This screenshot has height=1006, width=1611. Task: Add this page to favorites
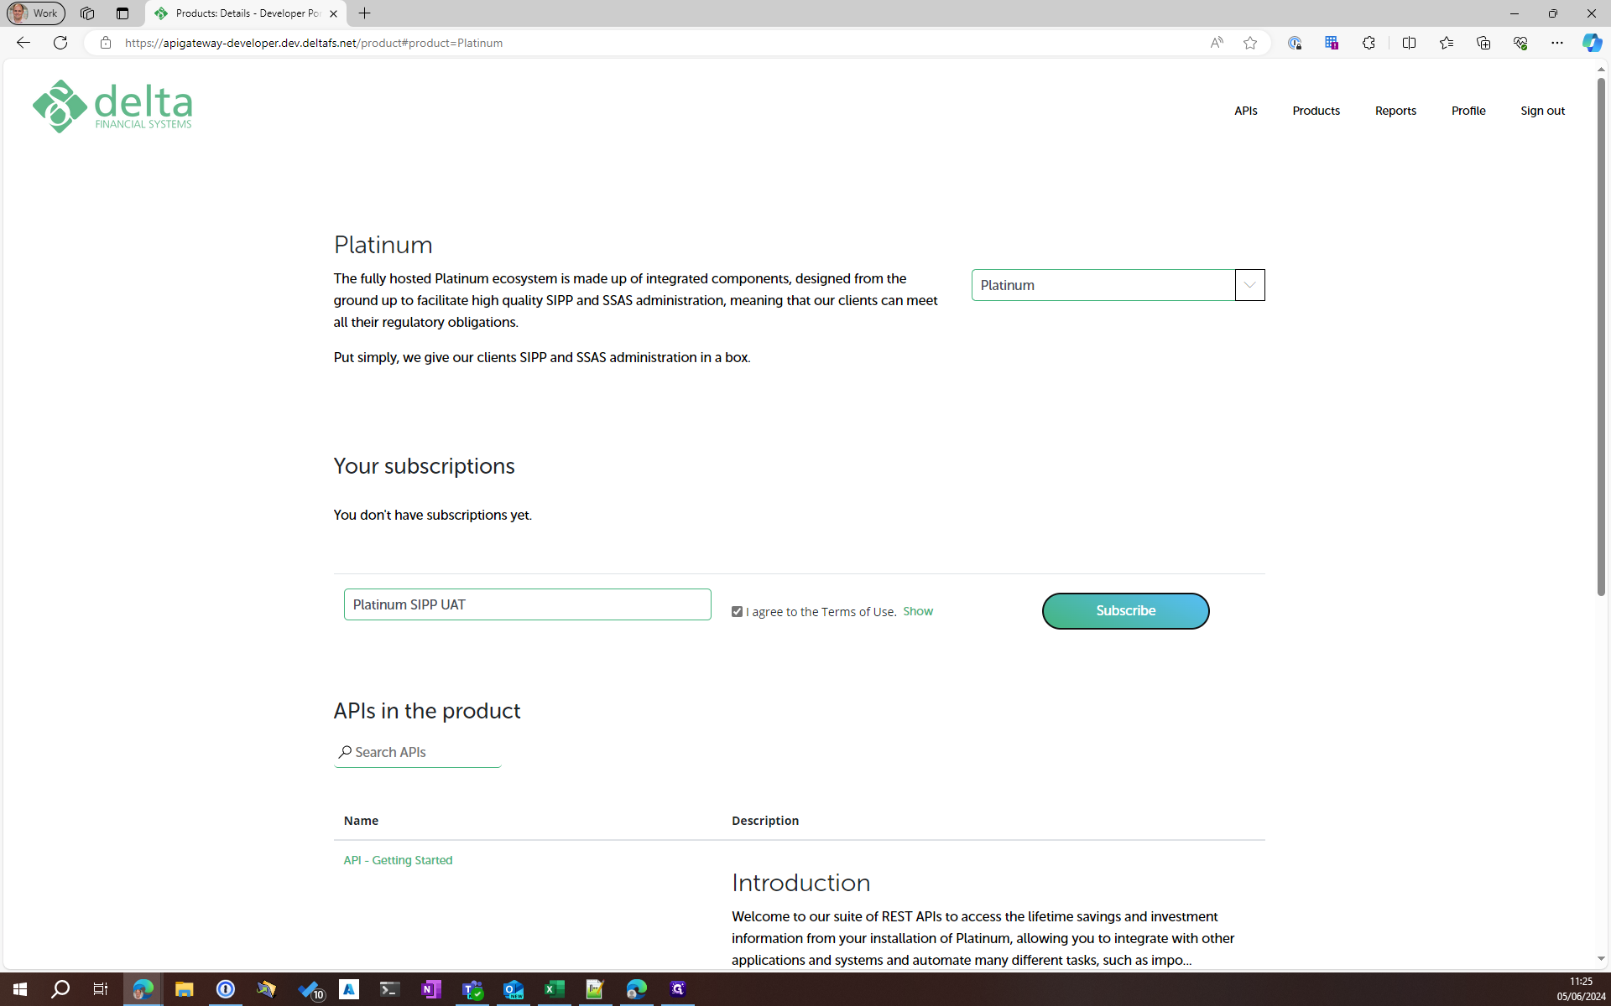[1250, 43]
